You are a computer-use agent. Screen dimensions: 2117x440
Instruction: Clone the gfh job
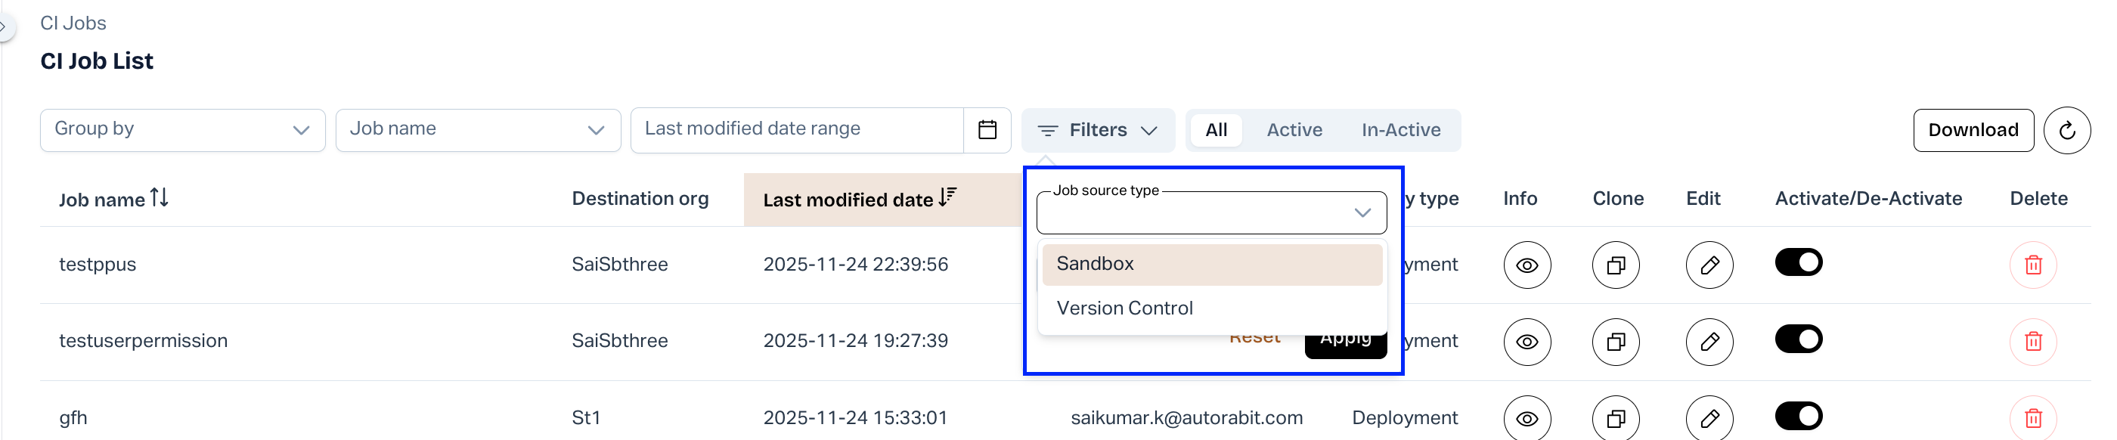(1615, 419)
